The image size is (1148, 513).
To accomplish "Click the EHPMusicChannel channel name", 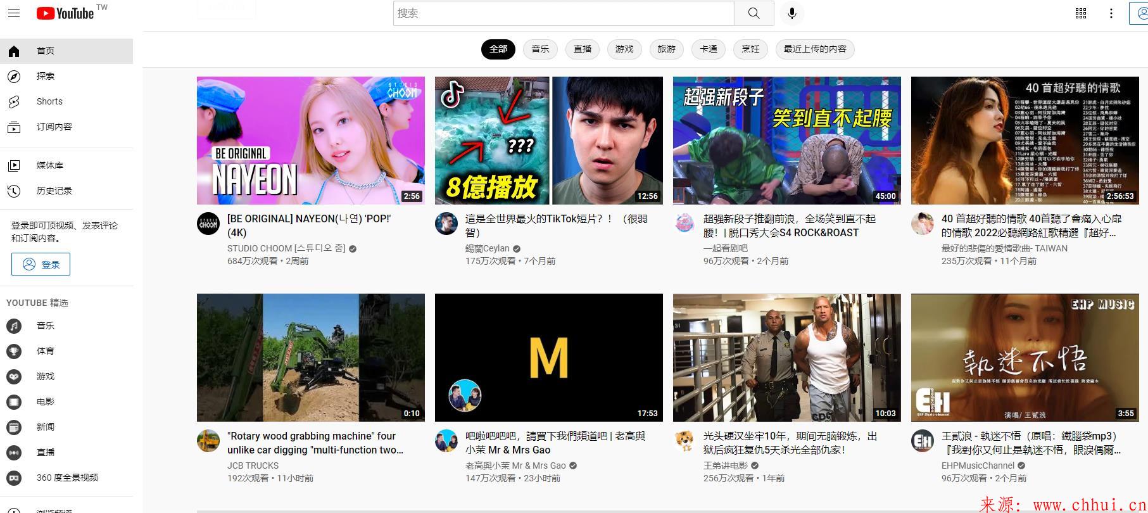I will (978, 465).
